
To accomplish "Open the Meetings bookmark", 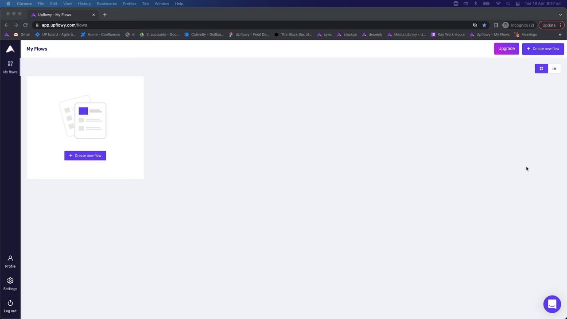I will tap(525, 35).
